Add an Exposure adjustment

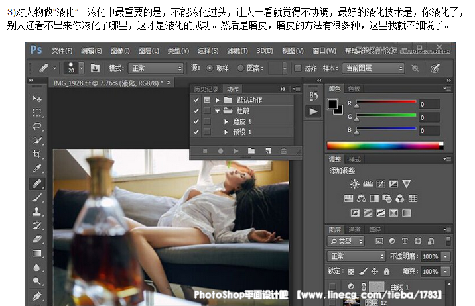[x=393, y=184]
